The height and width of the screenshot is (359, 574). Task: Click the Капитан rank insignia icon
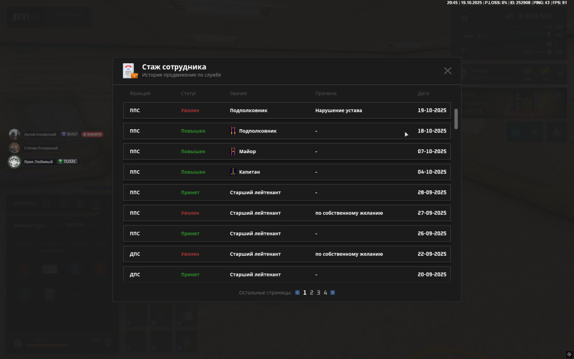point(233,172)
